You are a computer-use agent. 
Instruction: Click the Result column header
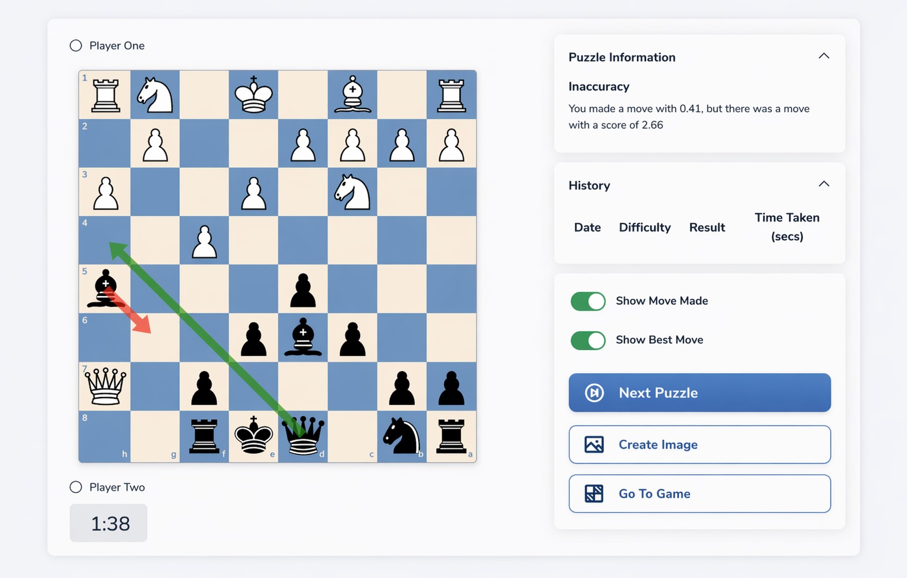coord(707,227)
